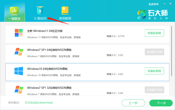Screen dimensions: 175x110
Task: Click the Windows 11 微软MSDN原版 description
Action: click(54, 37)
